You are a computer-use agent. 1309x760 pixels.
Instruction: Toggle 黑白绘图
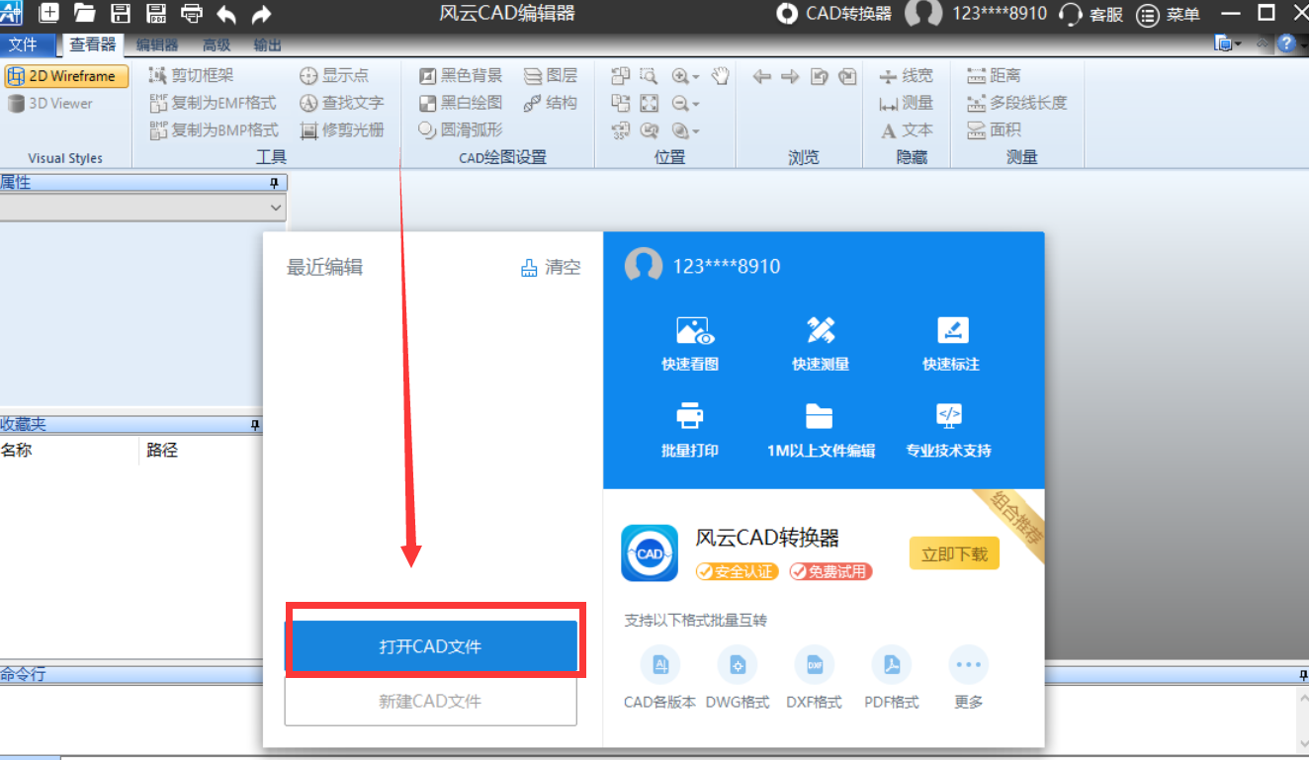tap(461, 103)
